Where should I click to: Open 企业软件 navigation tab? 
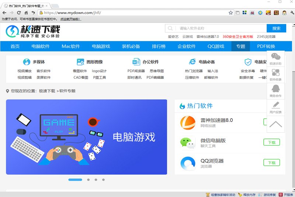[x=187, y=46]
